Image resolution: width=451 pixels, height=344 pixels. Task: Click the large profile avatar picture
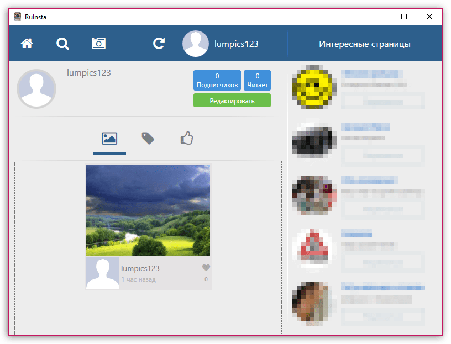[36, 88]
